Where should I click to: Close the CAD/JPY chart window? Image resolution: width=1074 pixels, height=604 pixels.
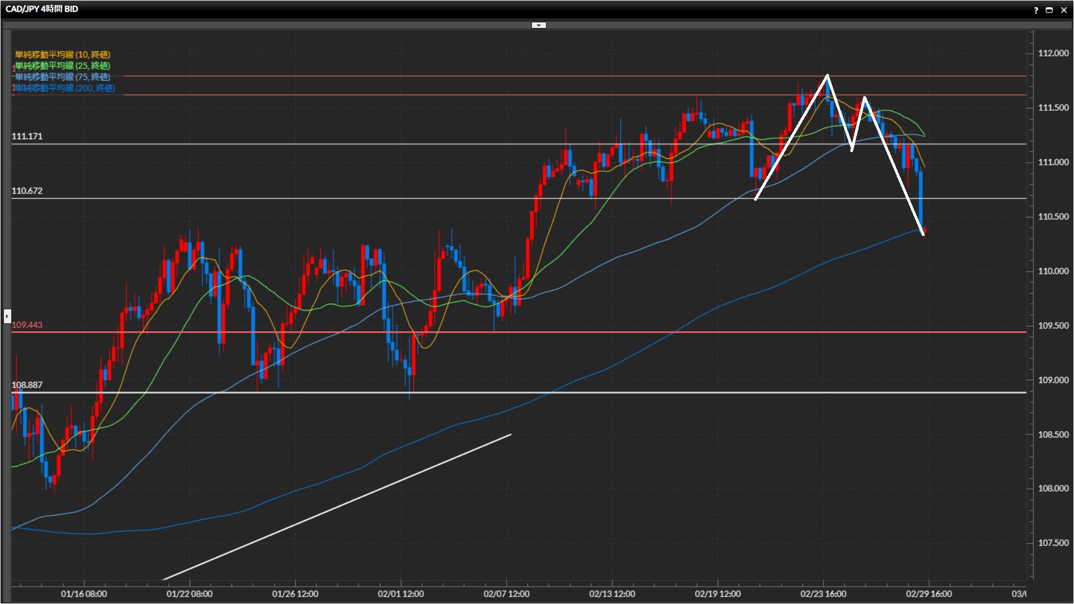[1063, 10]
